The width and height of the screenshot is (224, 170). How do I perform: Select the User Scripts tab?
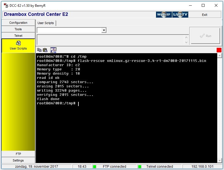point(46,23)
